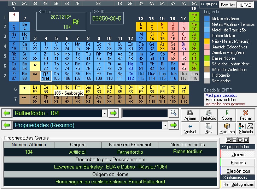Switch to the IUPAC tab
Image resolution: width=257 pixels, height=189 pixels.
click(x=245, y=5)
